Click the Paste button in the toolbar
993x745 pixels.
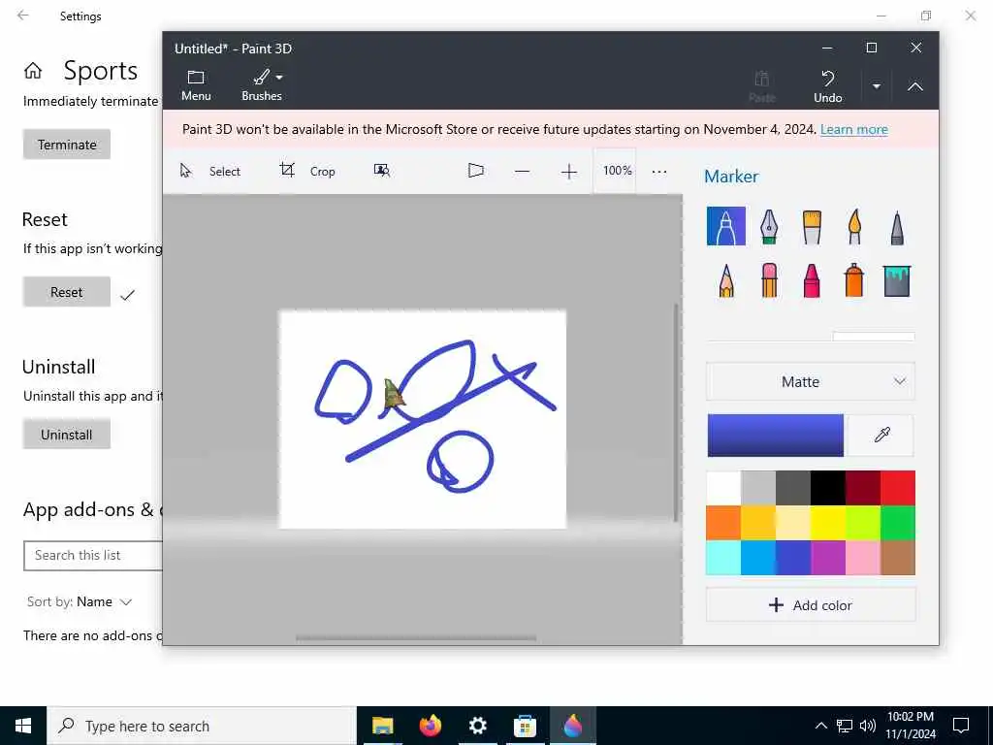[761, 86]
